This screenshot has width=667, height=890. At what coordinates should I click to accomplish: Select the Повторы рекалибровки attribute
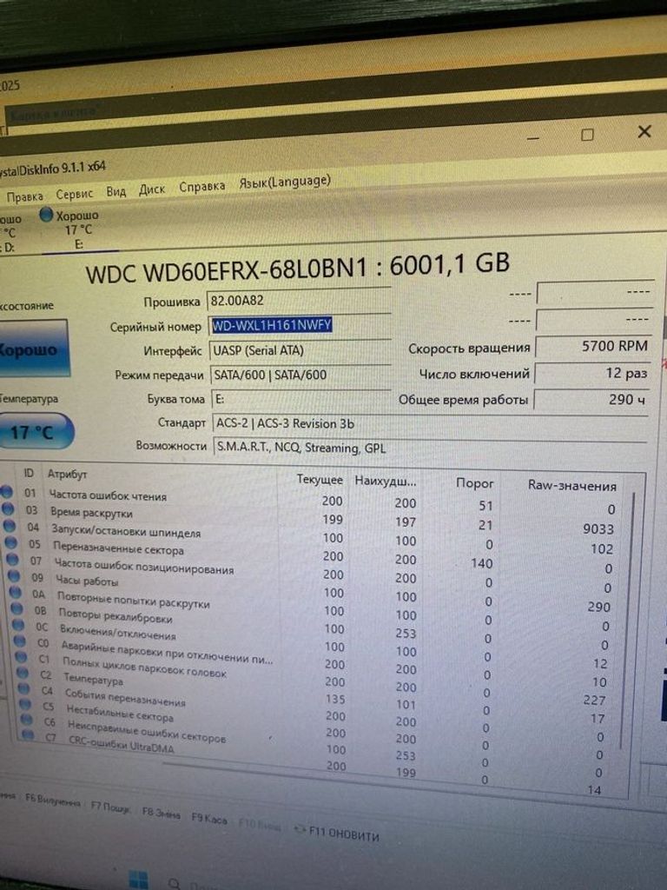116,614
